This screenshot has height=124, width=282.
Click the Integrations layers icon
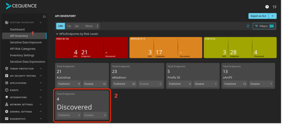point(7,97)
